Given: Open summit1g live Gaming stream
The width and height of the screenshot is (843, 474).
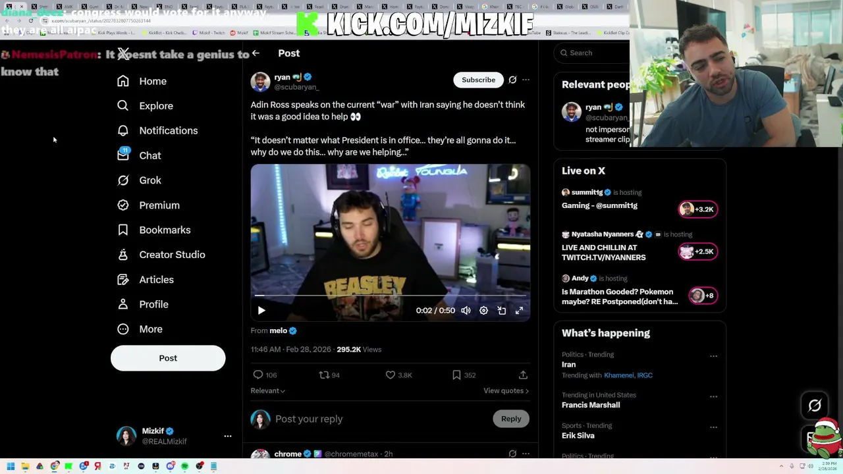Looking at the screenshot, I should click(x=599, y=205).
